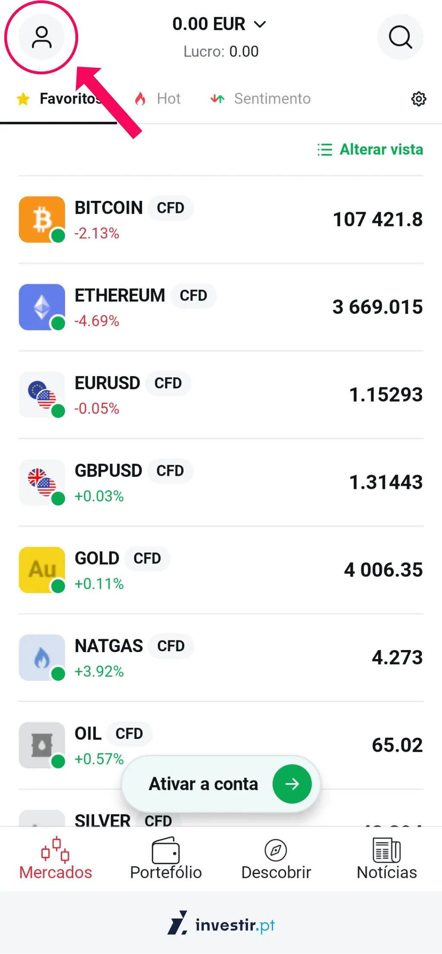Go to the Descobrir compass section

[x=276, y=859]
